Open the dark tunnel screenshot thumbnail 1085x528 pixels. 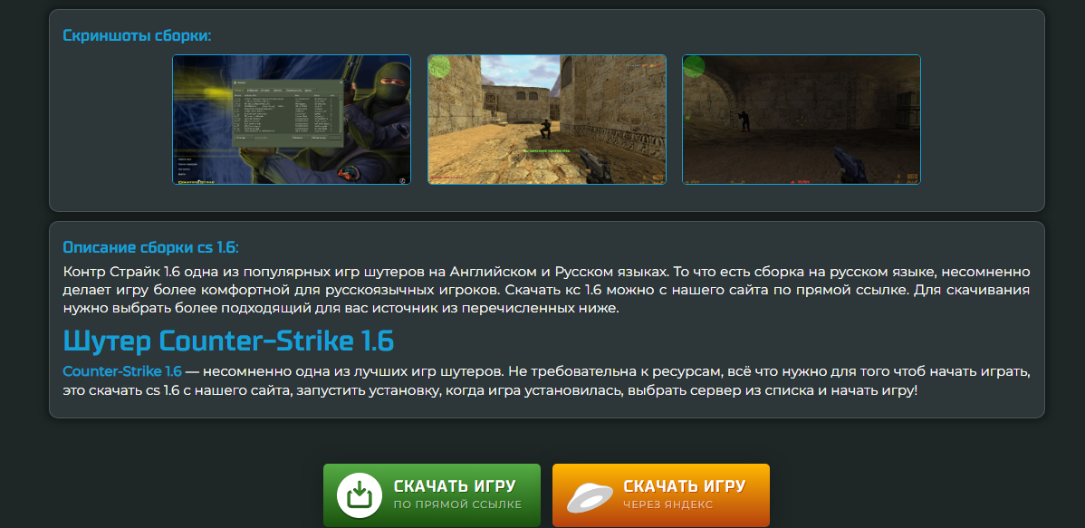click(801, 120)
